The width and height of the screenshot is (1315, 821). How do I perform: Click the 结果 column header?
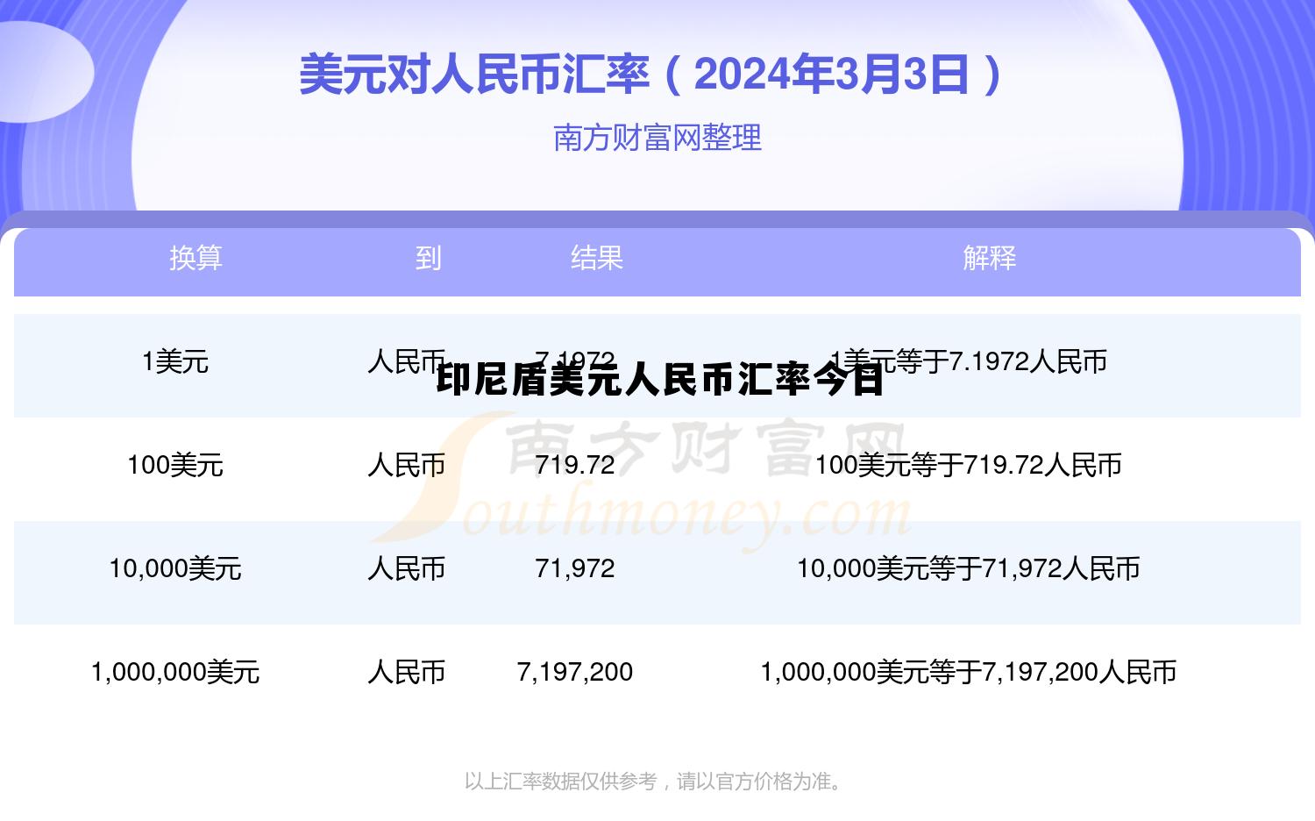[x=599, y=258]
